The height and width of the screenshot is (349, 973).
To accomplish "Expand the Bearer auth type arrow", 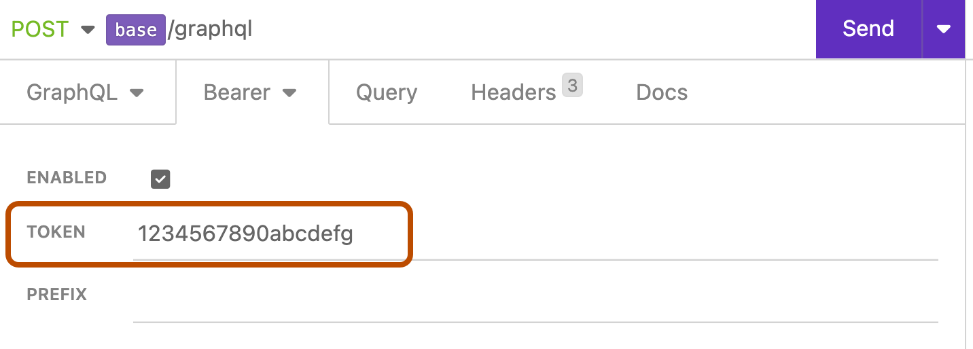I will pyautogui.click(x=289, y=93).
